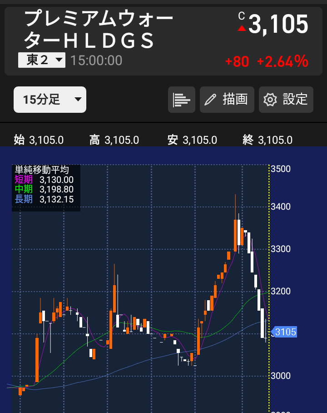Screen dimensions: 327x413
Task: Open the 東2 market selector dropdown
Action: tap(42, 60)
